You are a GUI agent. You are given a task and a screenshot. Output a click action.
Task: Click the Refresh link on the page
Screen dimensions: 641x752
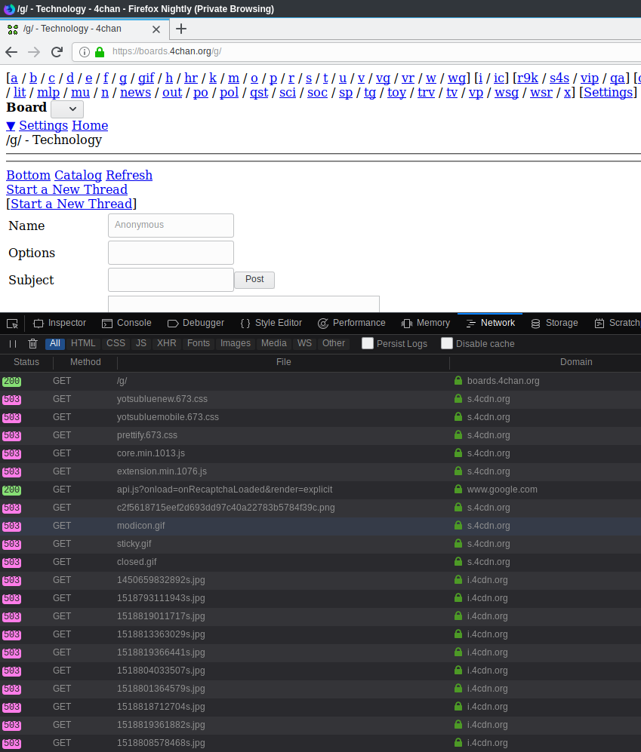point(129,175)
